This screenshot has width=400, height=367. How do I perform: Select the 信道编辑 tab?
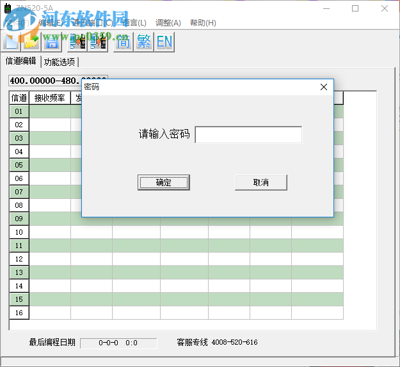coord(20,61)
